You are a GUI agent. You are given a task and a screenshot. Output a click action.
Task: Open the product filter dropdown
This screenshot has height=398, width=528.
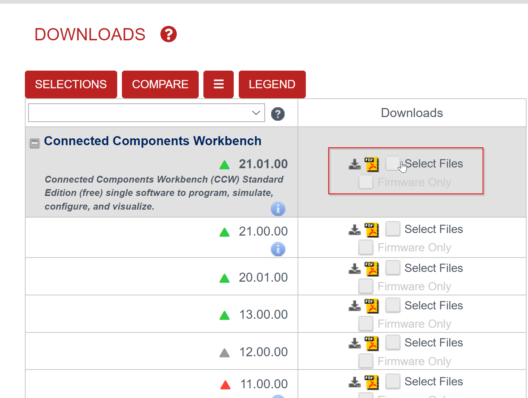click(x=146, y=113)
